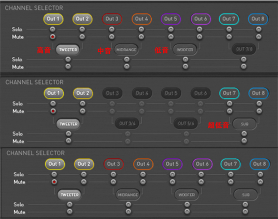Viewport: 278px width, 219px height.
Task: Unmute Out 1 in the top panel
Action: click(x=53, y=37)
